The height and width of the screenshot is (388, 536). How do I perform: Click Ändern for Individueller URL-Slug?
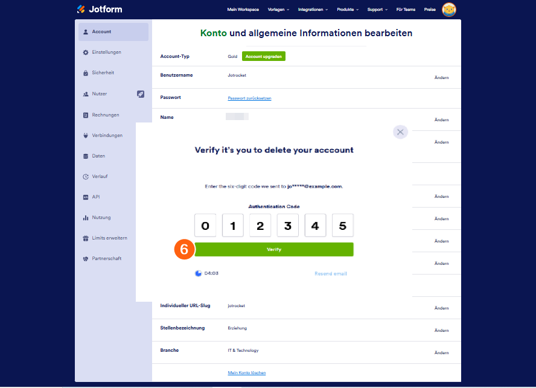(x=441, y=308)
